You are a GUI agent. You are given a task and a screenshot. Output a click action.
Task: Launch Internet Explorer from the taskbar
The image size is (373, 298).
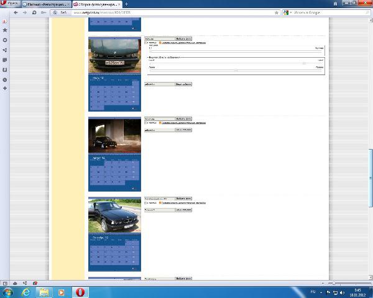(x=25, y=292)
